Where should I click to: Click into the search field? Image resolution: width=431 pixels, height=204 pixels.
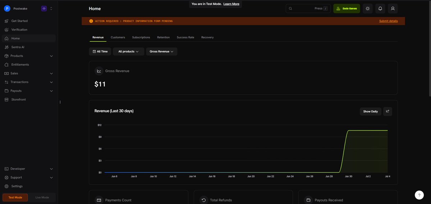coord(308,9)
